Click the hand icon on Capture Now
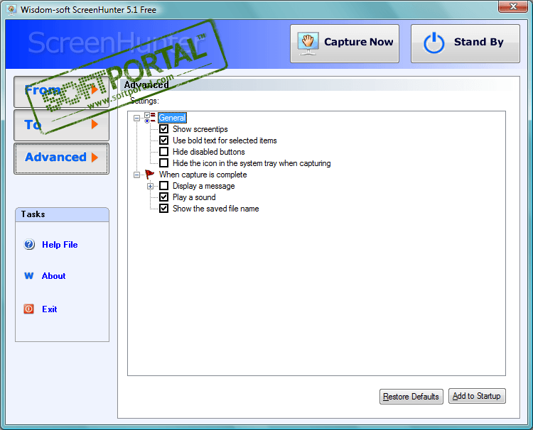Image resolution: width=533 pixels, height=430 pixels. pyautogui.click(x=308, y=43)
